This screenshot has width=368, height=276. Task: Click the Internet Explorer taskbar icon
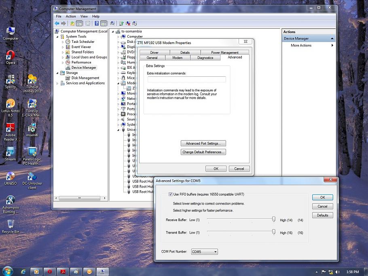[23, 271]
